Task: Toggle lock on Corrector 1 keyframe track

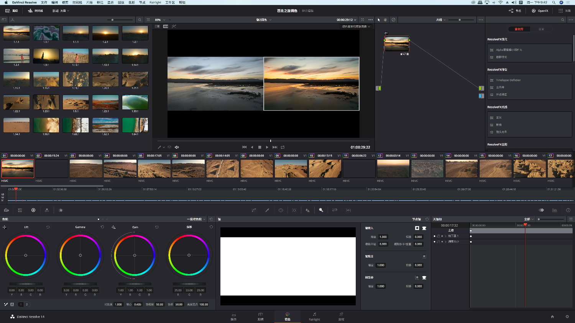Action: pyautogui.click(x=438, y=236)
